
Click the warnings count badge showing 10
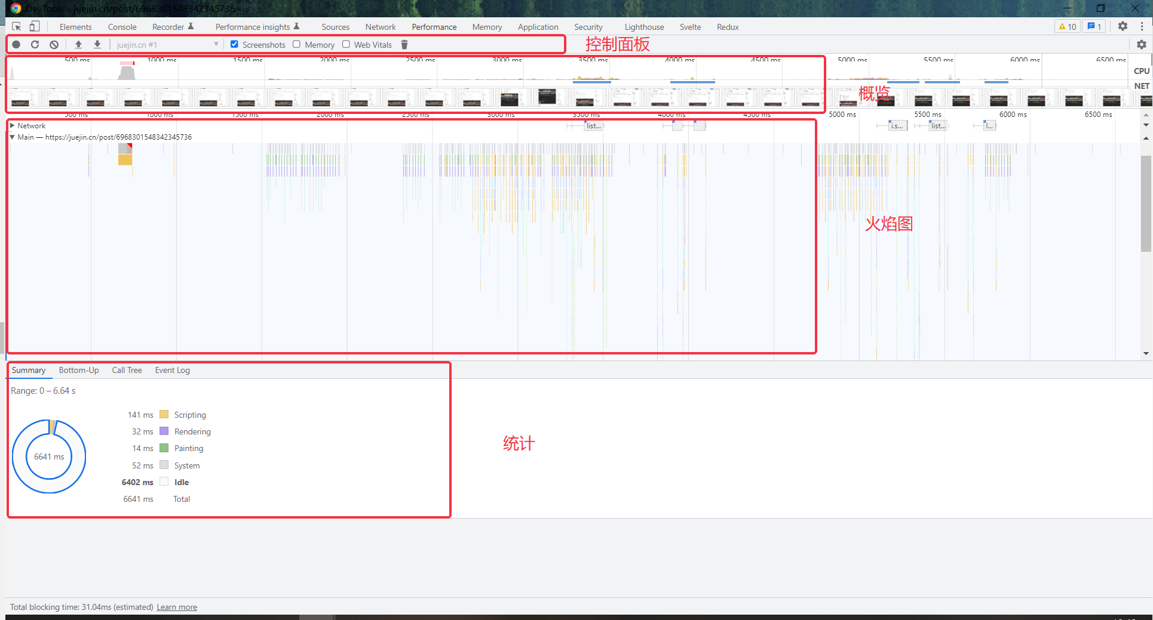point(1068,27)
